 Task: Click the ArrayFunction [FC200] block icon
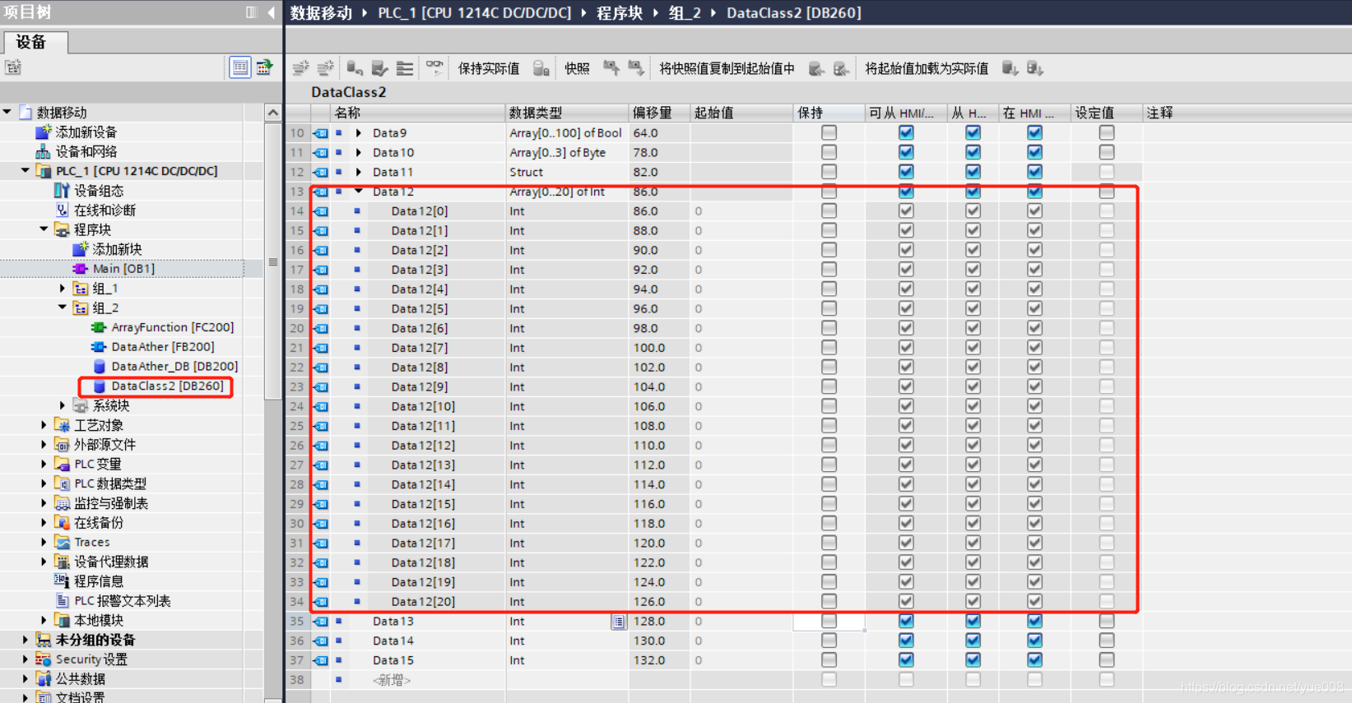pyautogui.click(x=99, y=327)
